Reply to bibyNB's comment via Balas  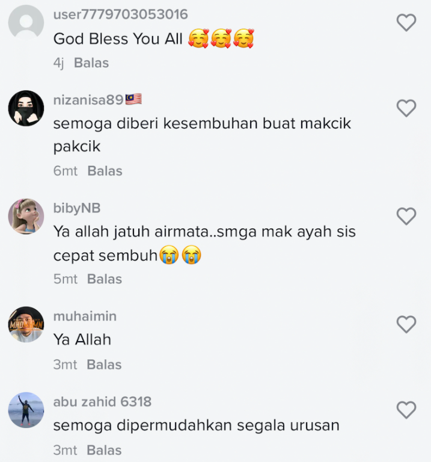click(x=105, y=279)
